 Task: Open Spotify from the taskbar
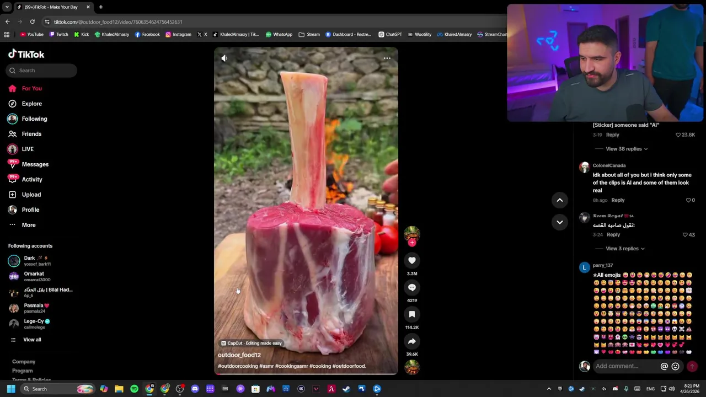[x=134, y=389]
